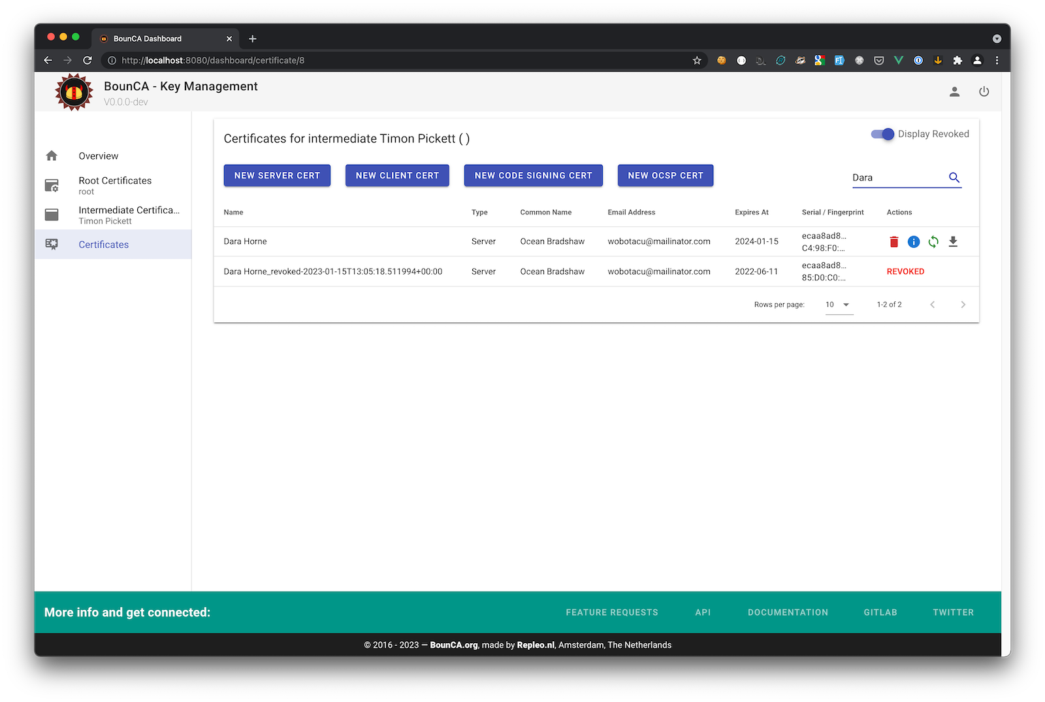Click the Intermediate Certificates sidebar icon
1045x702 pixels.
52,214
